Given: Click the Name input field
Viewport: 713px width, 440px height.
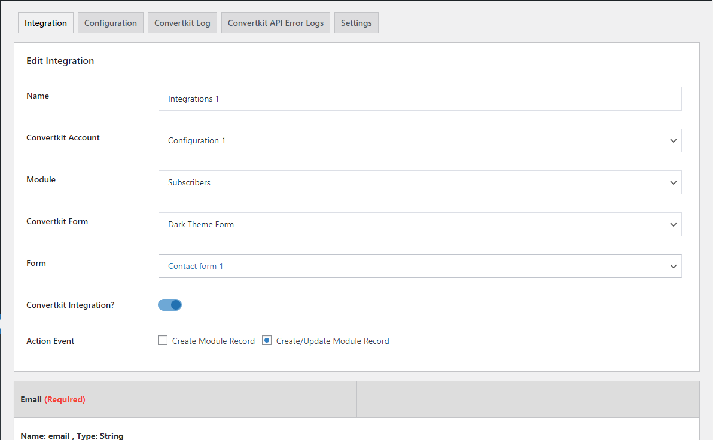Looking at the screenshot, I should pyautogui.click(x=420, y=99).
